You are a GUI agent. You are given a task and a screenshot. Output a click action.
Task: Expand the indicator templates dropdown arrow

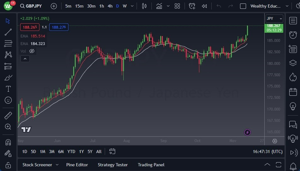click(168, 6)
